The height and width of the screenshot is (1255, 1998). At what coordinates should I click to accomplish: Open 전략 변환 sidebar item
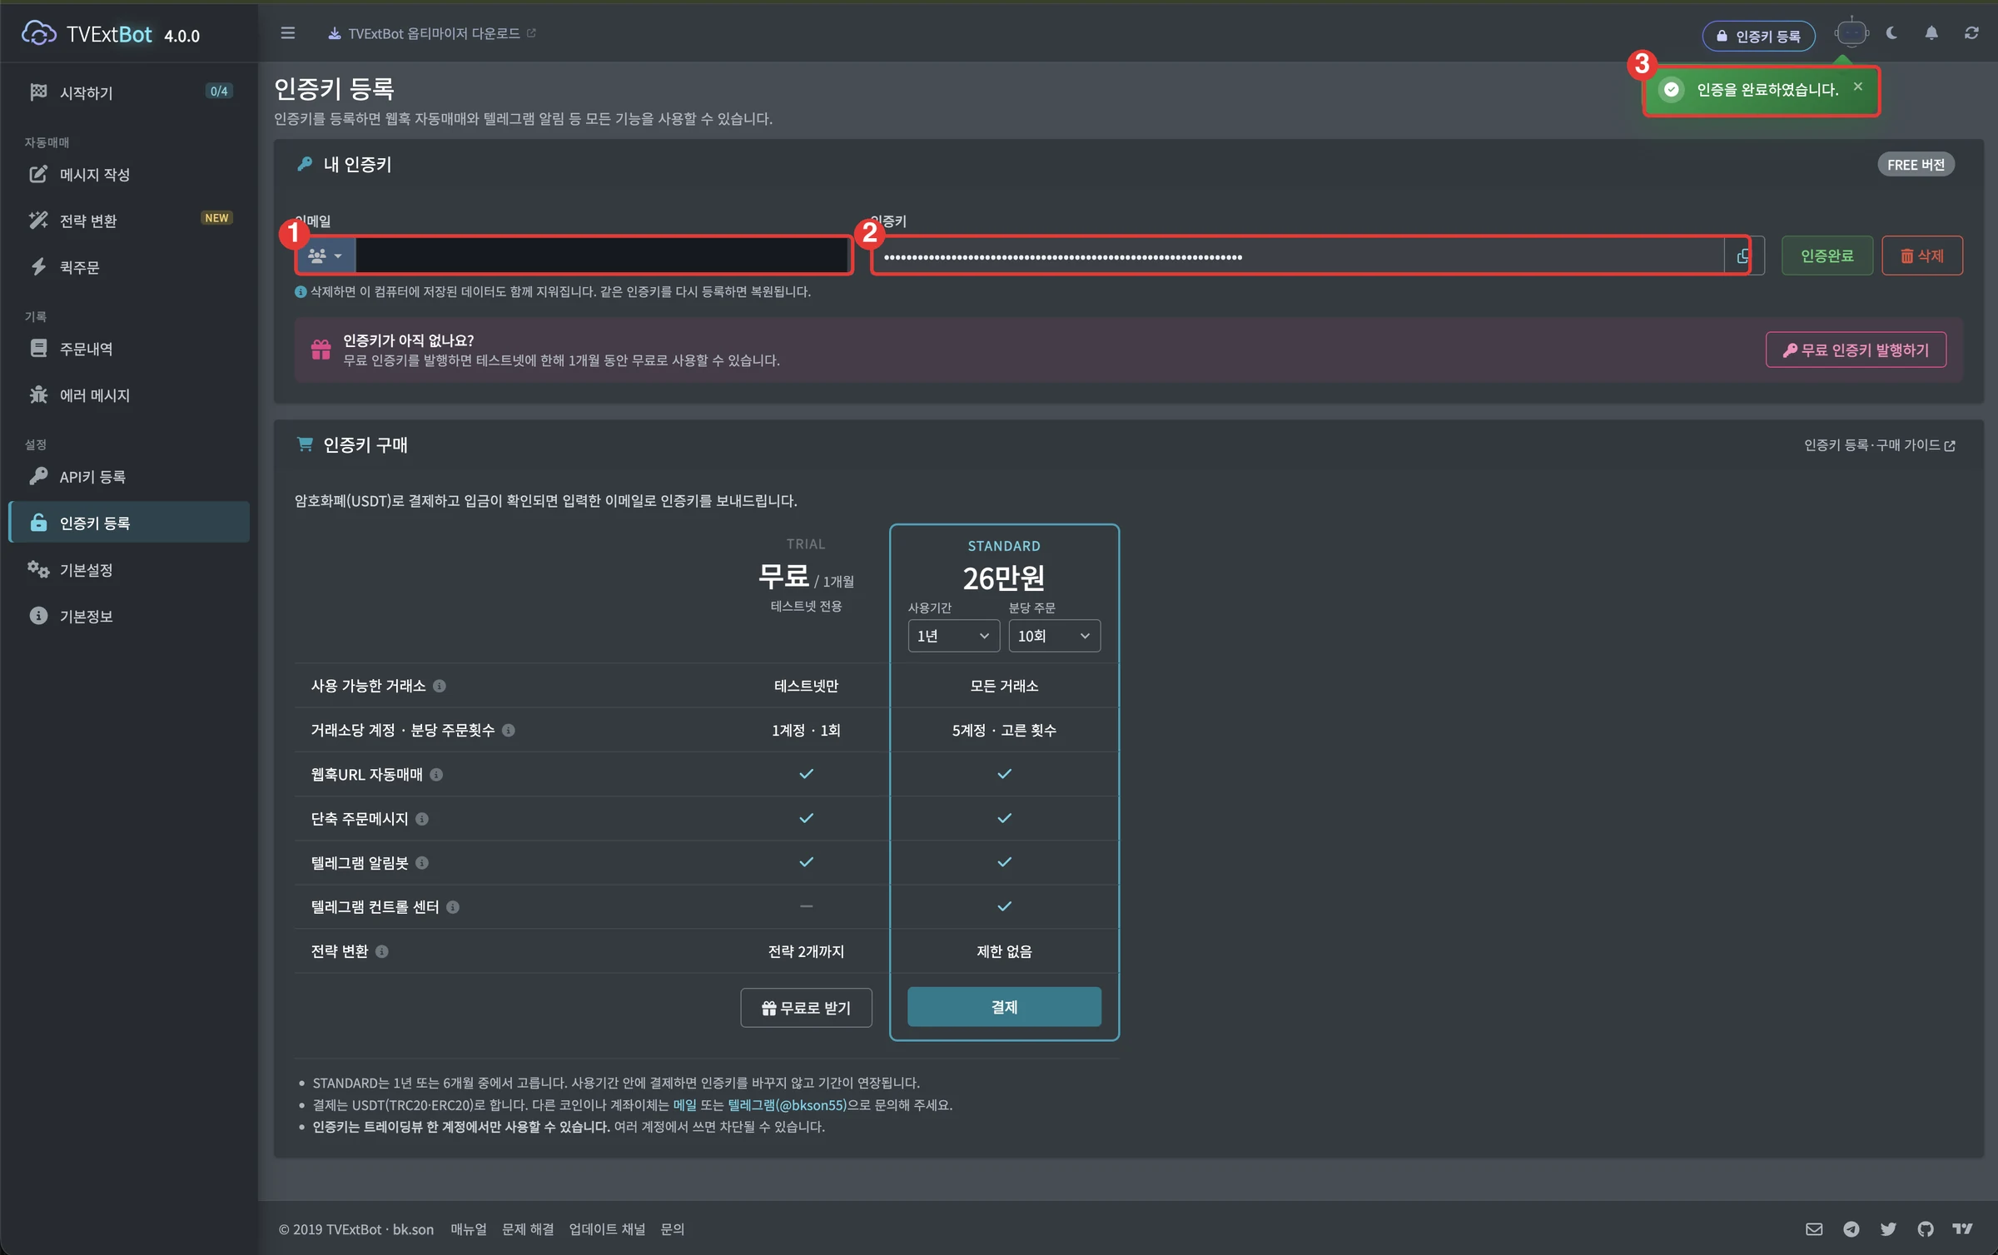[129, 221]
